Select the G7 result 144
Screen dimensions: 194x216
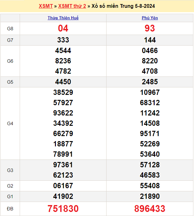pyautogui.click(x=150, y=40)
